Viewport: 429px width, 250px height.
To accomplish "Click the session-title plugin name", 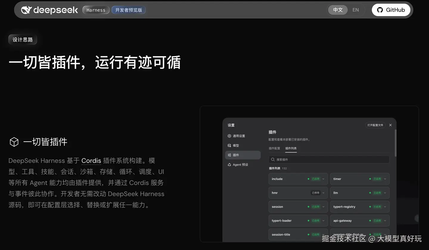I will tap(281, 235).
